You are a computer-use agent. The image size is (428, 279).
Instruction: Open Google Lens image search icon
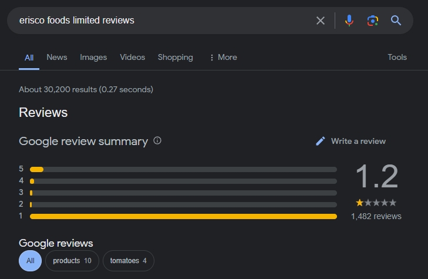373,21
